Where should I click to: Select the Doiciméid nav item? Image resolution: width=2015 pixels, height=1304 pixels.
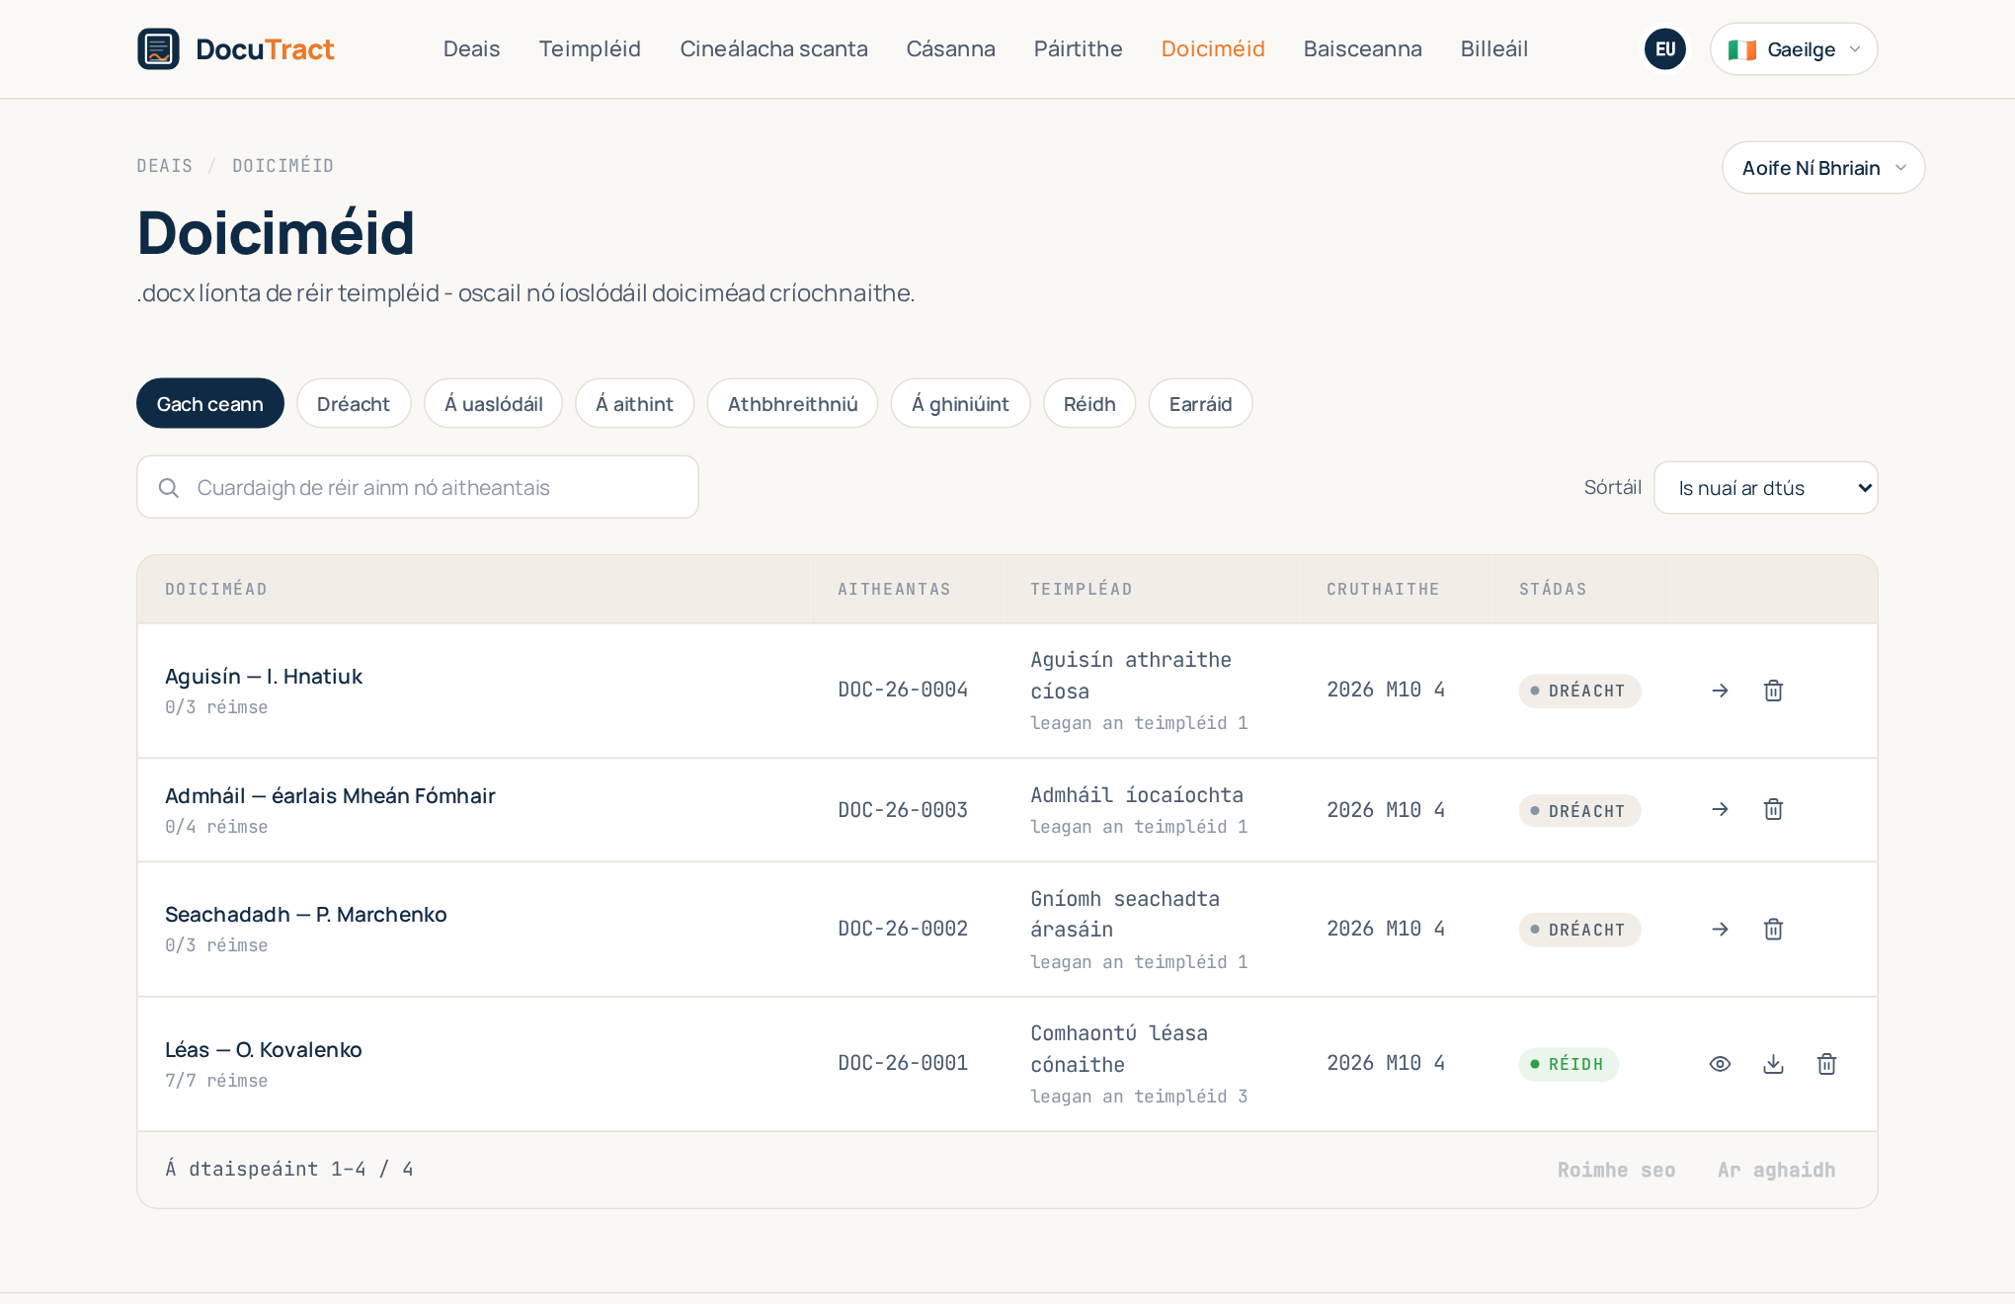tap(1213, 48)
